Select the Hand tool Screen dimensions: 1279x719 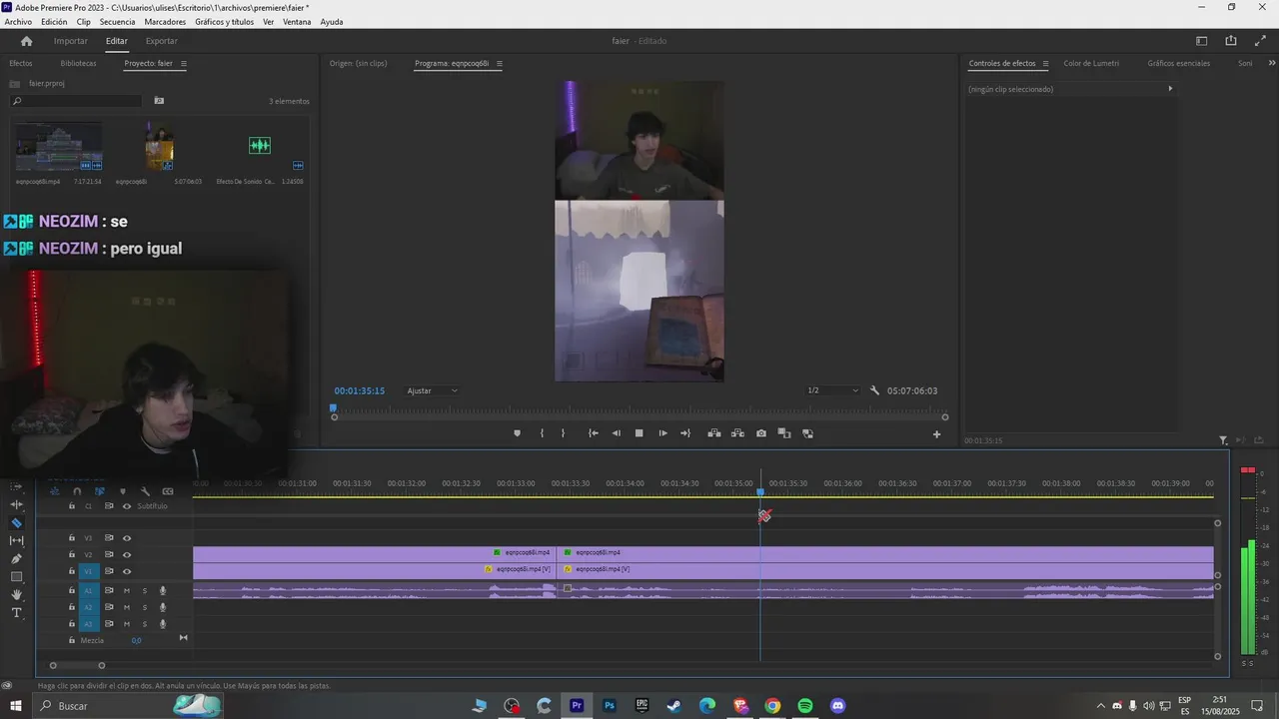tap(16, 594)
